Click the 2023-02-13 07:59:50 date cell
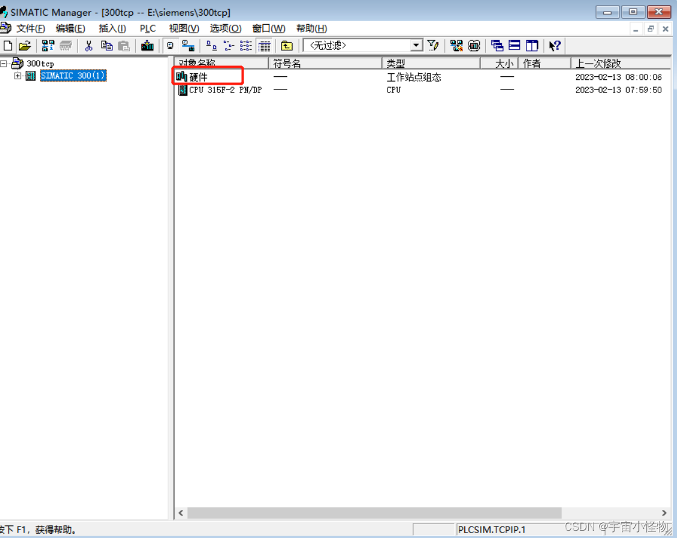This screenshot has width=677, height=538. tap(618, 90)
